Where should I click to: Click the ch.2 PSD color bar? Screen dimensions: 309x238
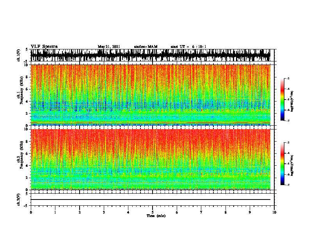[x=282, y=164]
